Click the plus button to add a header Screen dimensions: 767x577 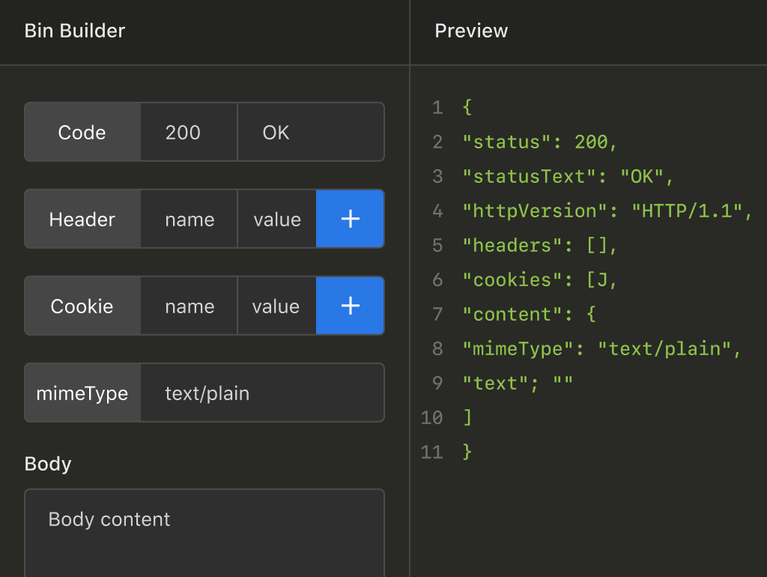(350, 219)
